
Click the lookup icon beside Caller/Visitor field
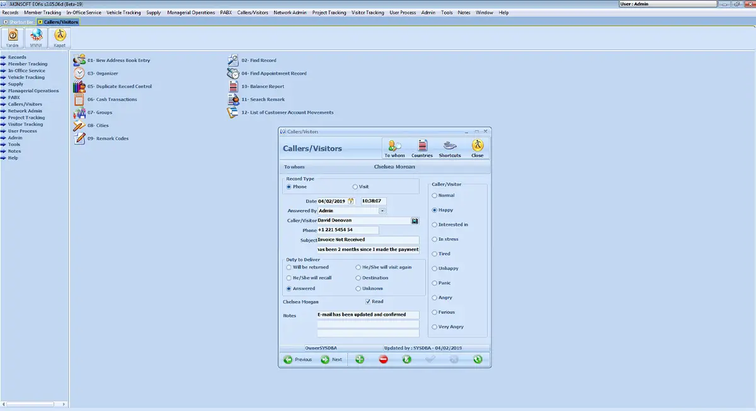[415, 221]
